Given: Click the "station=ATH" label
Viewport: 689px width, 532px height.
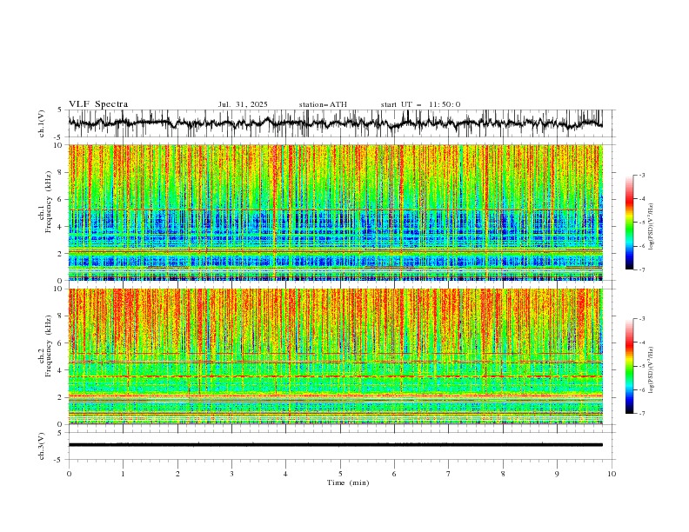Looking at the screenshot, I should [x=323, y=104].
